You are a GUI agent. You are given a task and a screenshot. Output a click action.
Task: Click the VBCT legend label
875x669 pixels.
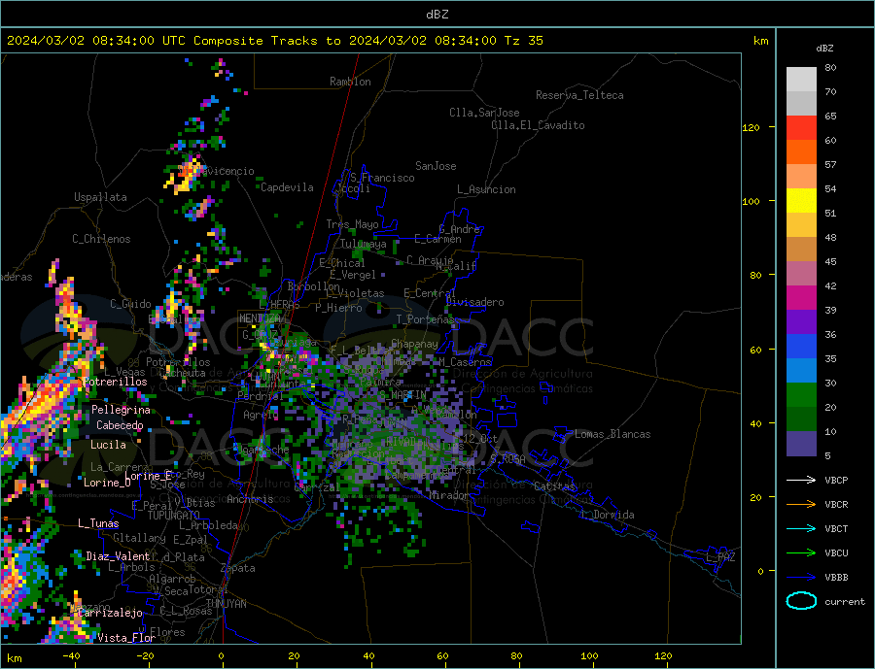(x=836, y=528)
